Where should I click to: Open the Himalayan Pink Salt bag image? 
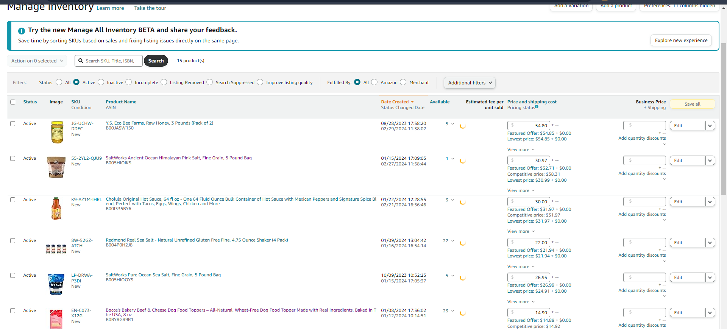point(56,167)
